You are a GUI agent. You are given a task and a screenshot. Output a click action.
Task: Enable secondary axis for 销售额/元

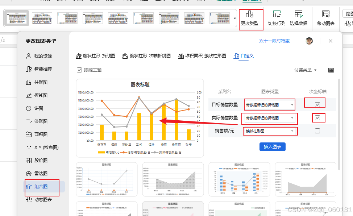click(x=317, y=130)
